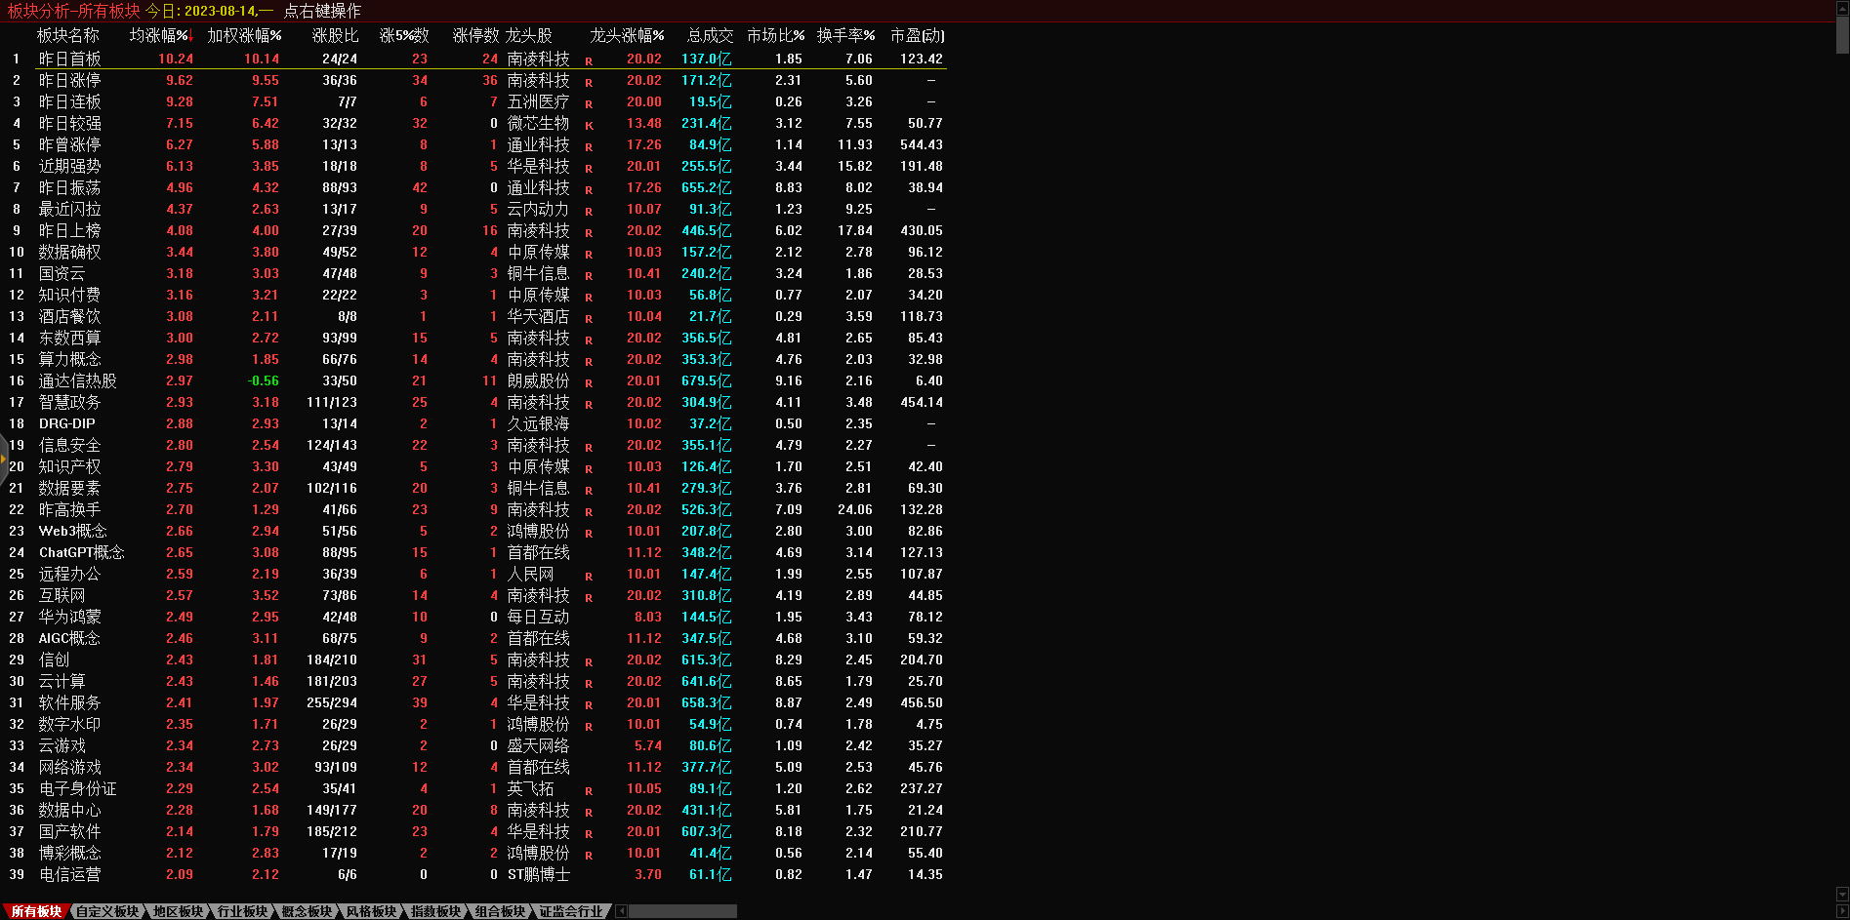Click the R marker in 电子身份证 row
Screen dimensions: 1850x920
[x=589, y=790]
